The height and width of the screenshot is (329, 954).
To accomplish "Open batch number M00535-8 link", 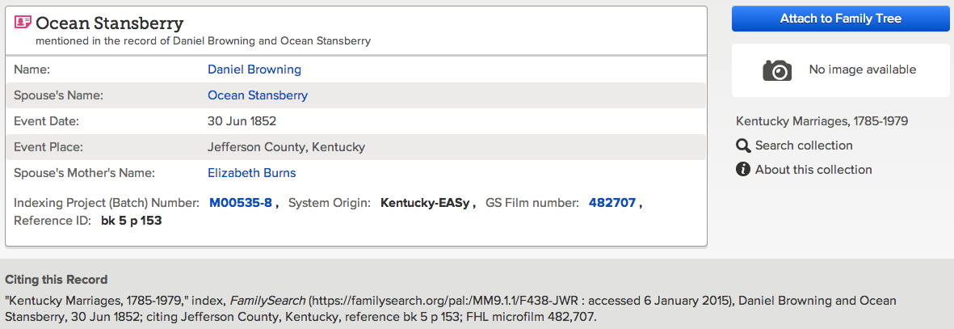I will click(x=241, y=203).
